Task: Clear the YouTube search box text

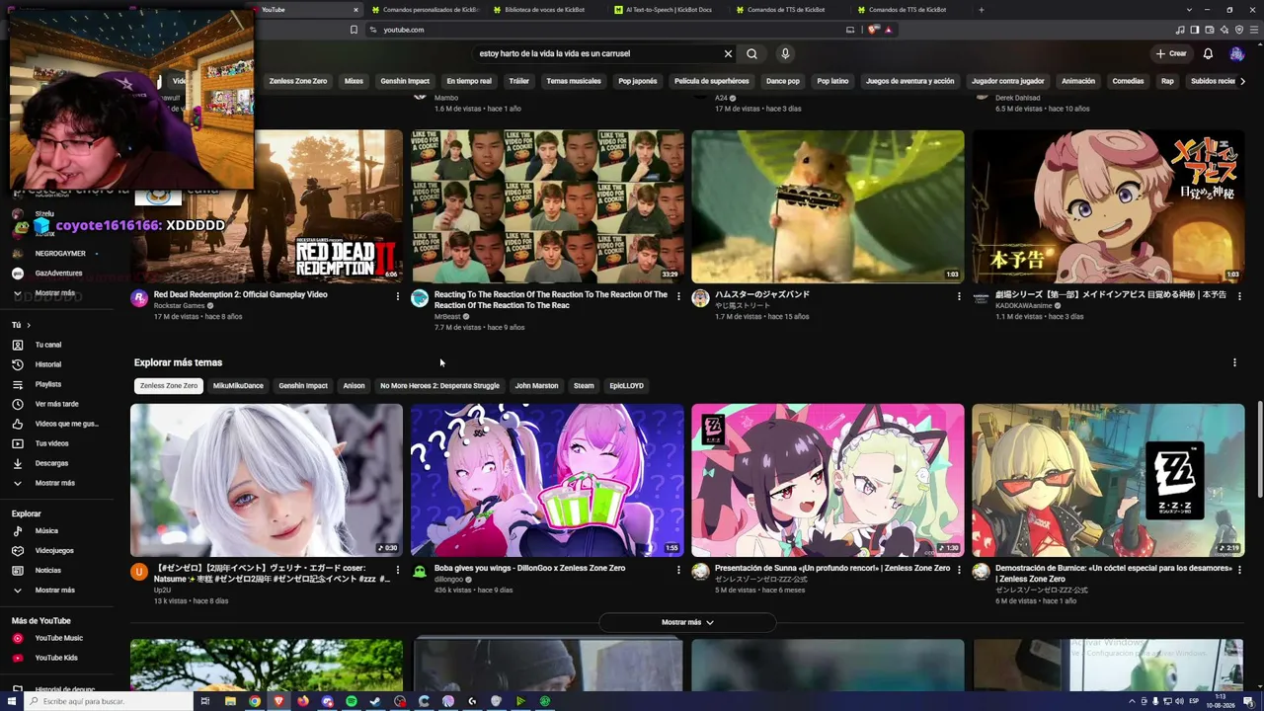Action: [x=728, y=53]
